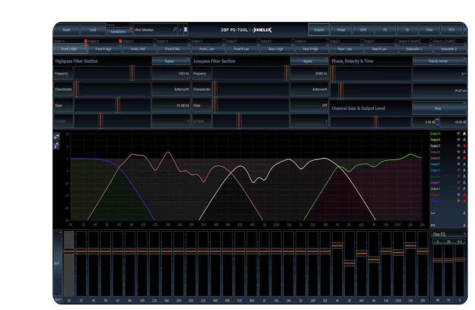This screenshot has height=310, width=475.
Task: Switch to the Virtual tab
Action: click(x=340, y=30)
